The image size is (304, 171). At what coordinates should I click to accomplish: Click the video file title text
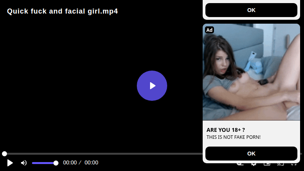click(62, 11)
